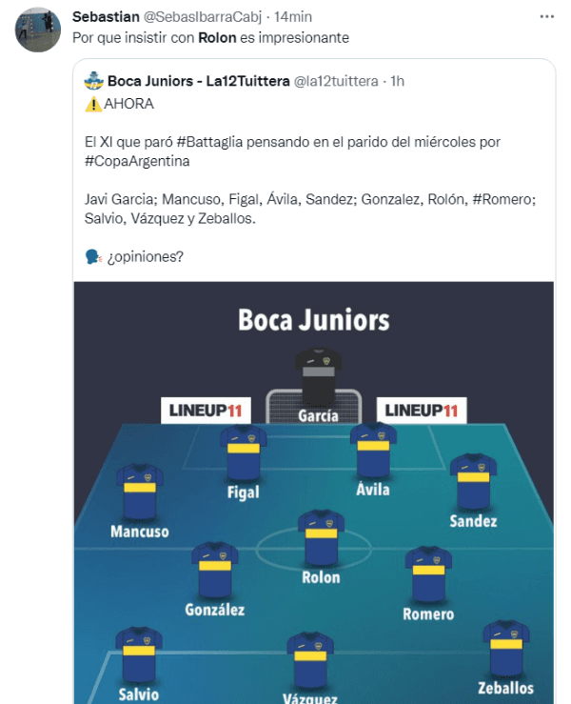Click the Rolon player jersey icon
Image resolution: width=571 pixels, height=704 pixels.
pyautogui.click(x=321, y=537)
